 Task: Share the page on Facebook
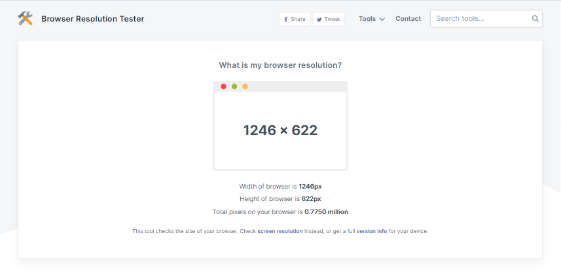295,19
